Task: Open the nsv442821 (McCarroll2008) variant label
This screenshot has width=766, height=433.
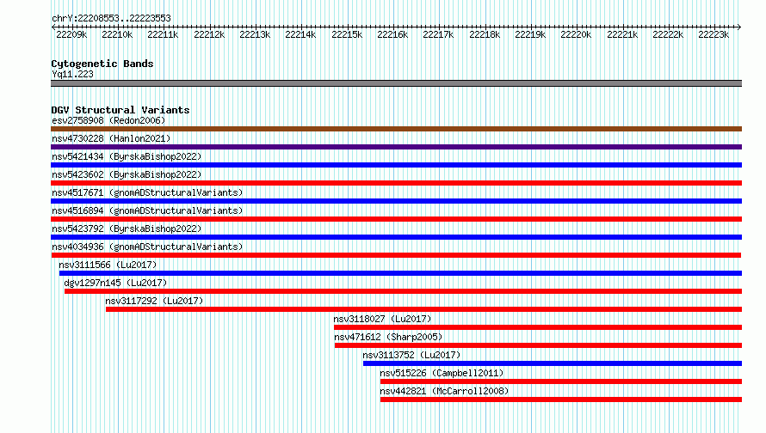Action: tap(444, 391)
